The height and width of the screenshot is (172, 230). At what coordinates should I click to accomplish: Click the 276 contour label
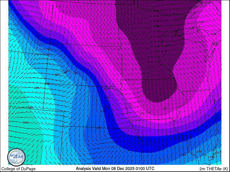tap(107, 97)
